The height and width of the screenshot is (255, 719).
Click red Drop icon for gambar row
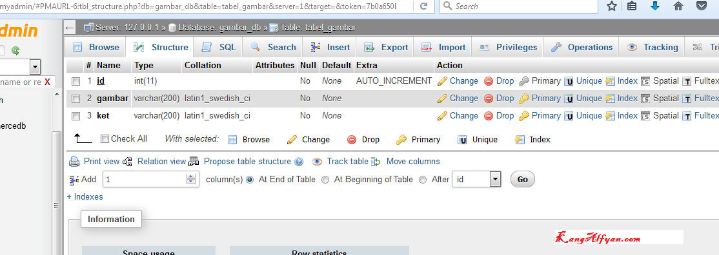[x=489, y=99]
